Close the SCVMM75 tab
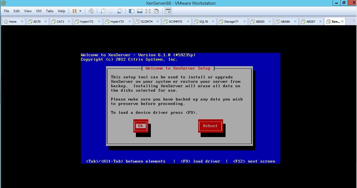Screen dimensions: 357x188 pyautogui.click(x=188, y=22)
